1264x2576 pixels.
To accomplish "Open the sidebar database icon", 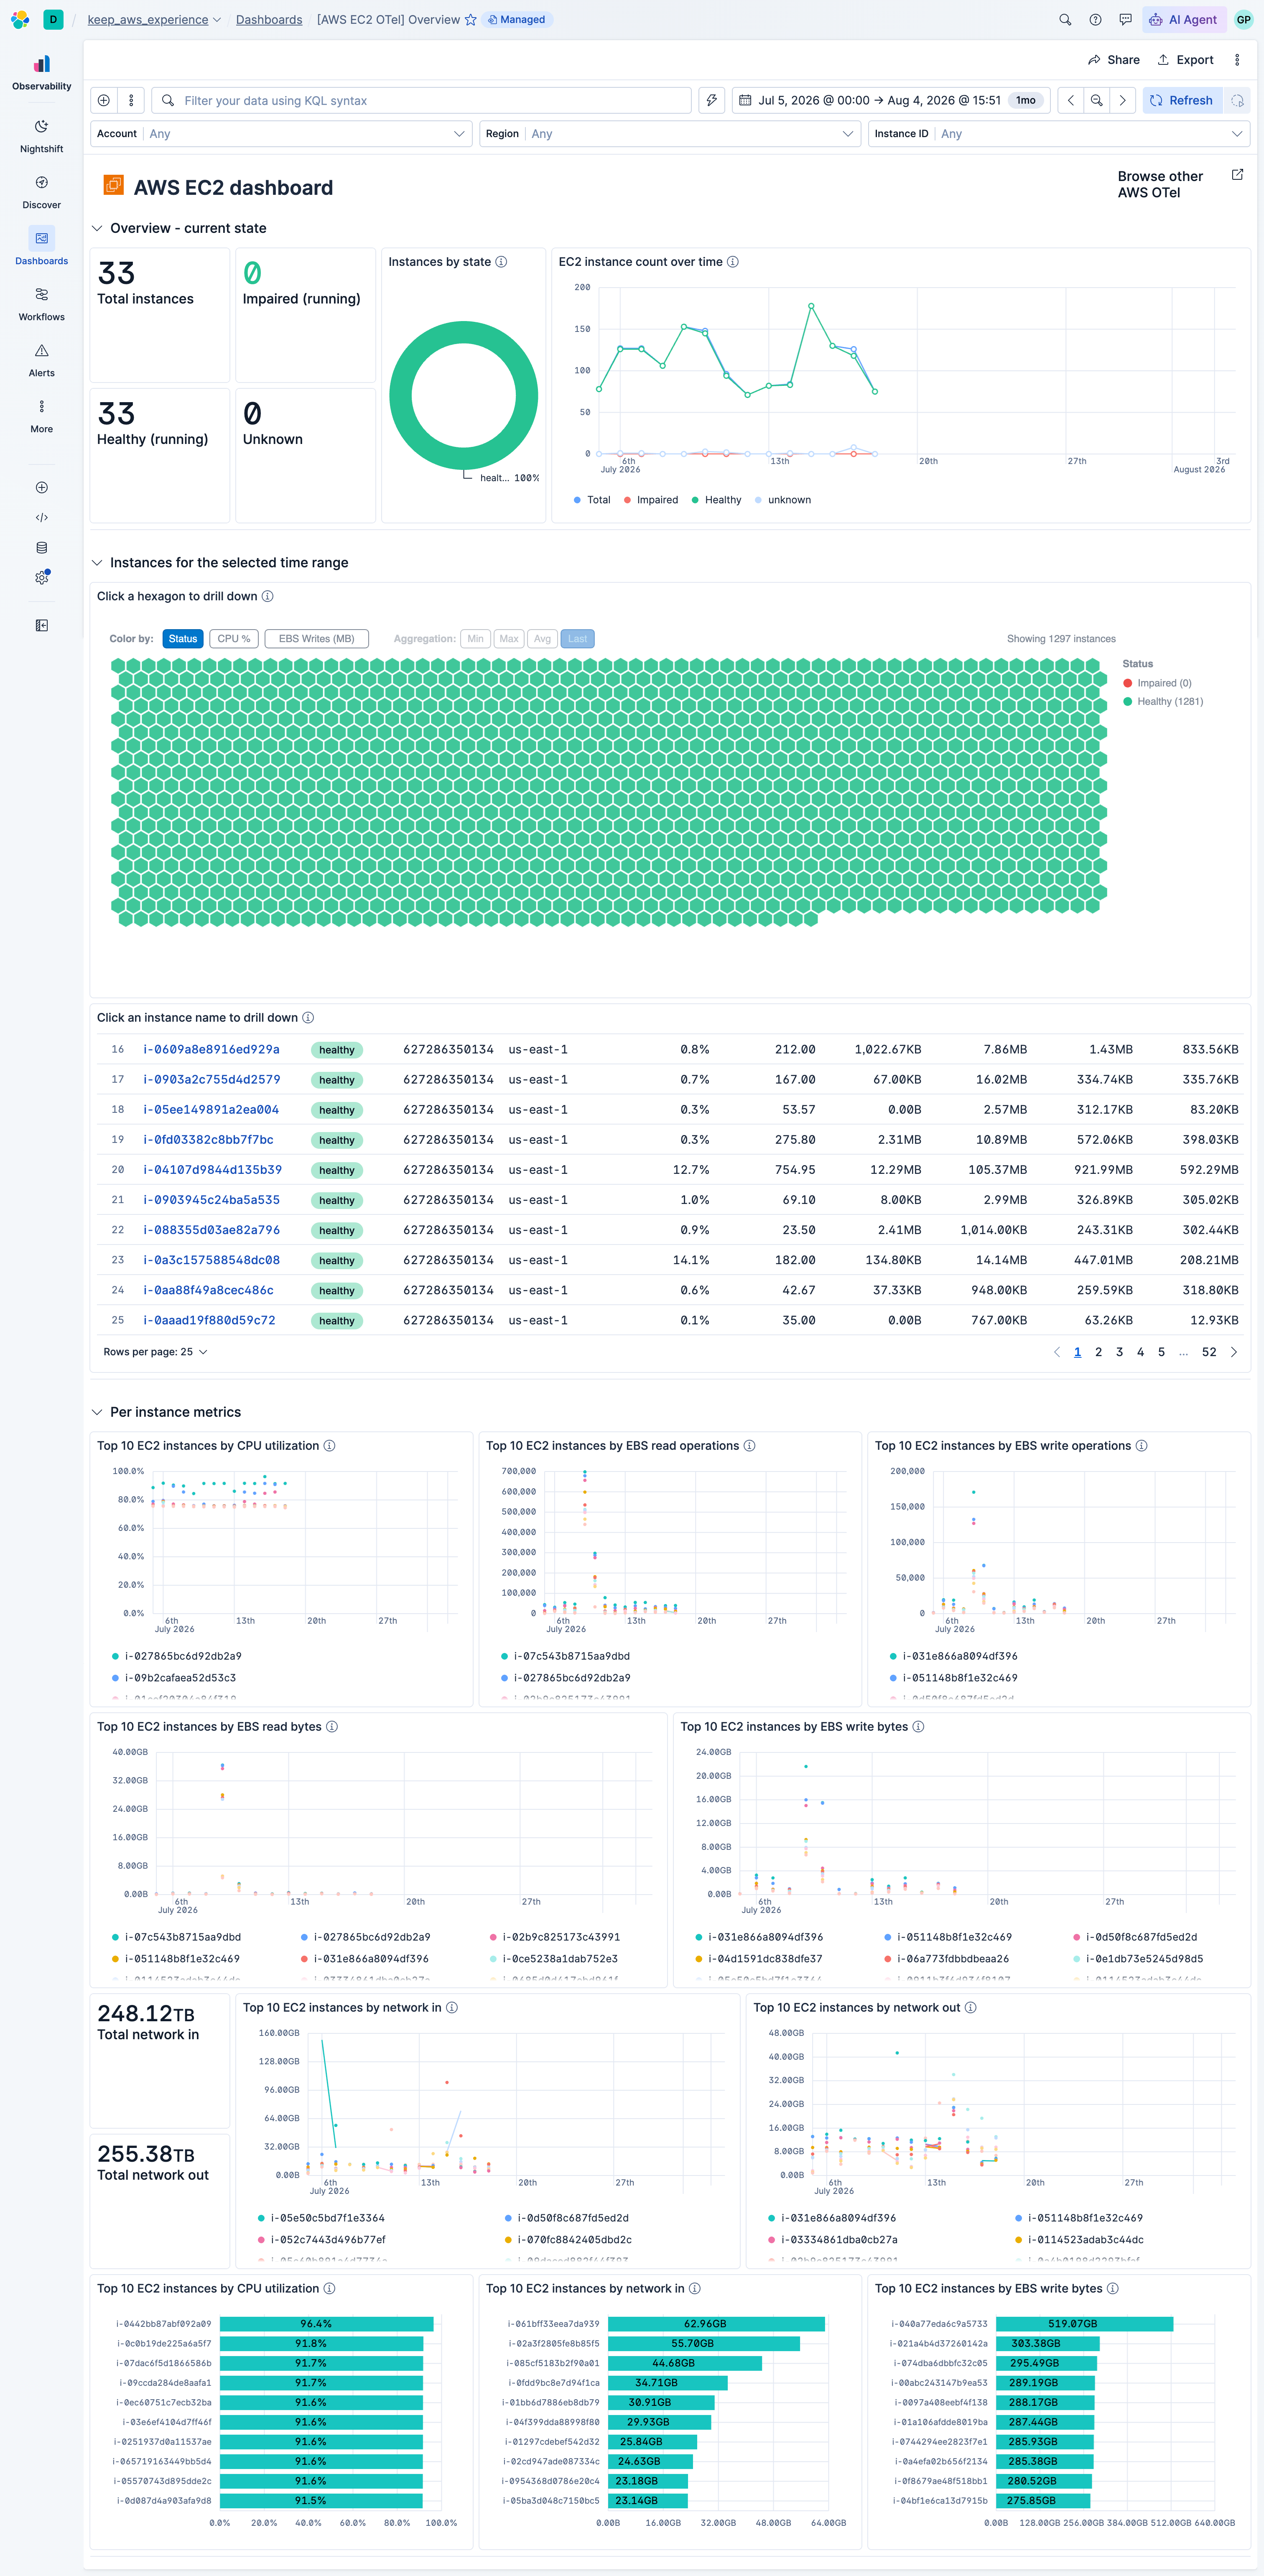I will pos(41,548).
